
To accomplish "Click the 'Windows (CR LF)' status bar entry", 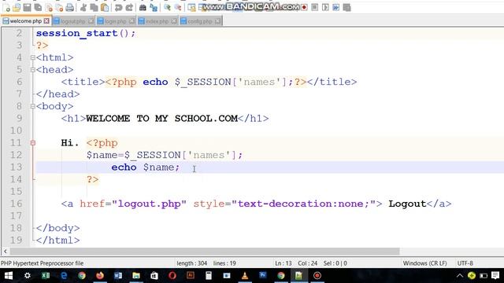I will tap(424, 263).
